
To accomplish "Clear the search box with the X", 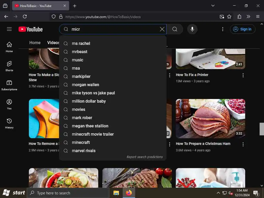I will 162,29.
